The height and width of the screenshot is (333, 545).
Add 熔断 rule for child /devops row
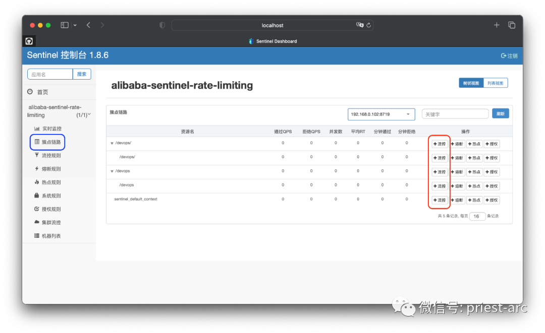tap(457, 186)
